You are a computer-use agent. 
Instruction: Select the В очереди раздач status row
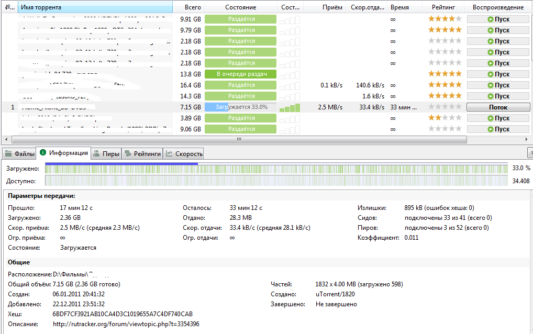pyautogui.click(x=240, y=74)
